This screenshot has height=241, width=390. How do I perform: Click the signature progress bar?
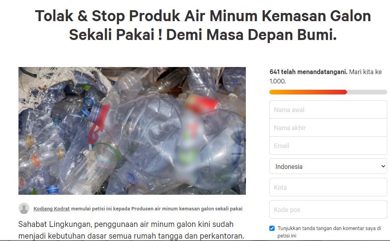pyautogui.click(x=328, y=92)
